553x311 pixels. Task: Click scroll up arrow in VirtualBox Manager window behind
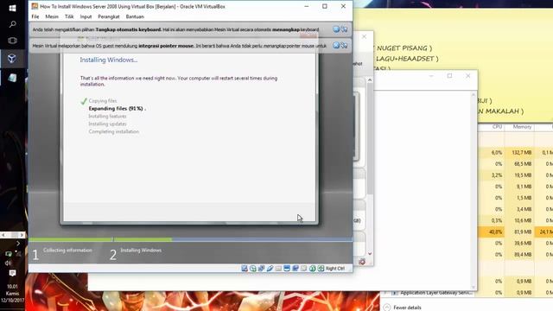click(x=370, y=80)
